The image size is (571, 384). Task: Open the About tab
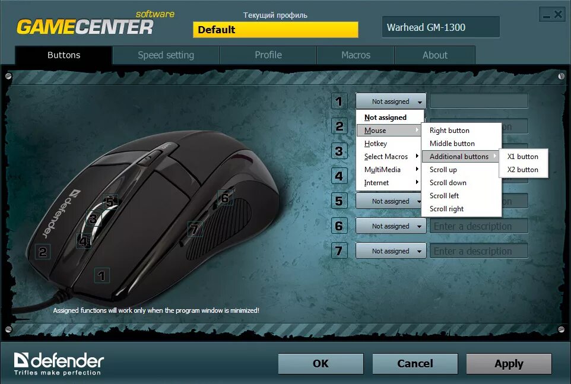[x=435, y=55]
